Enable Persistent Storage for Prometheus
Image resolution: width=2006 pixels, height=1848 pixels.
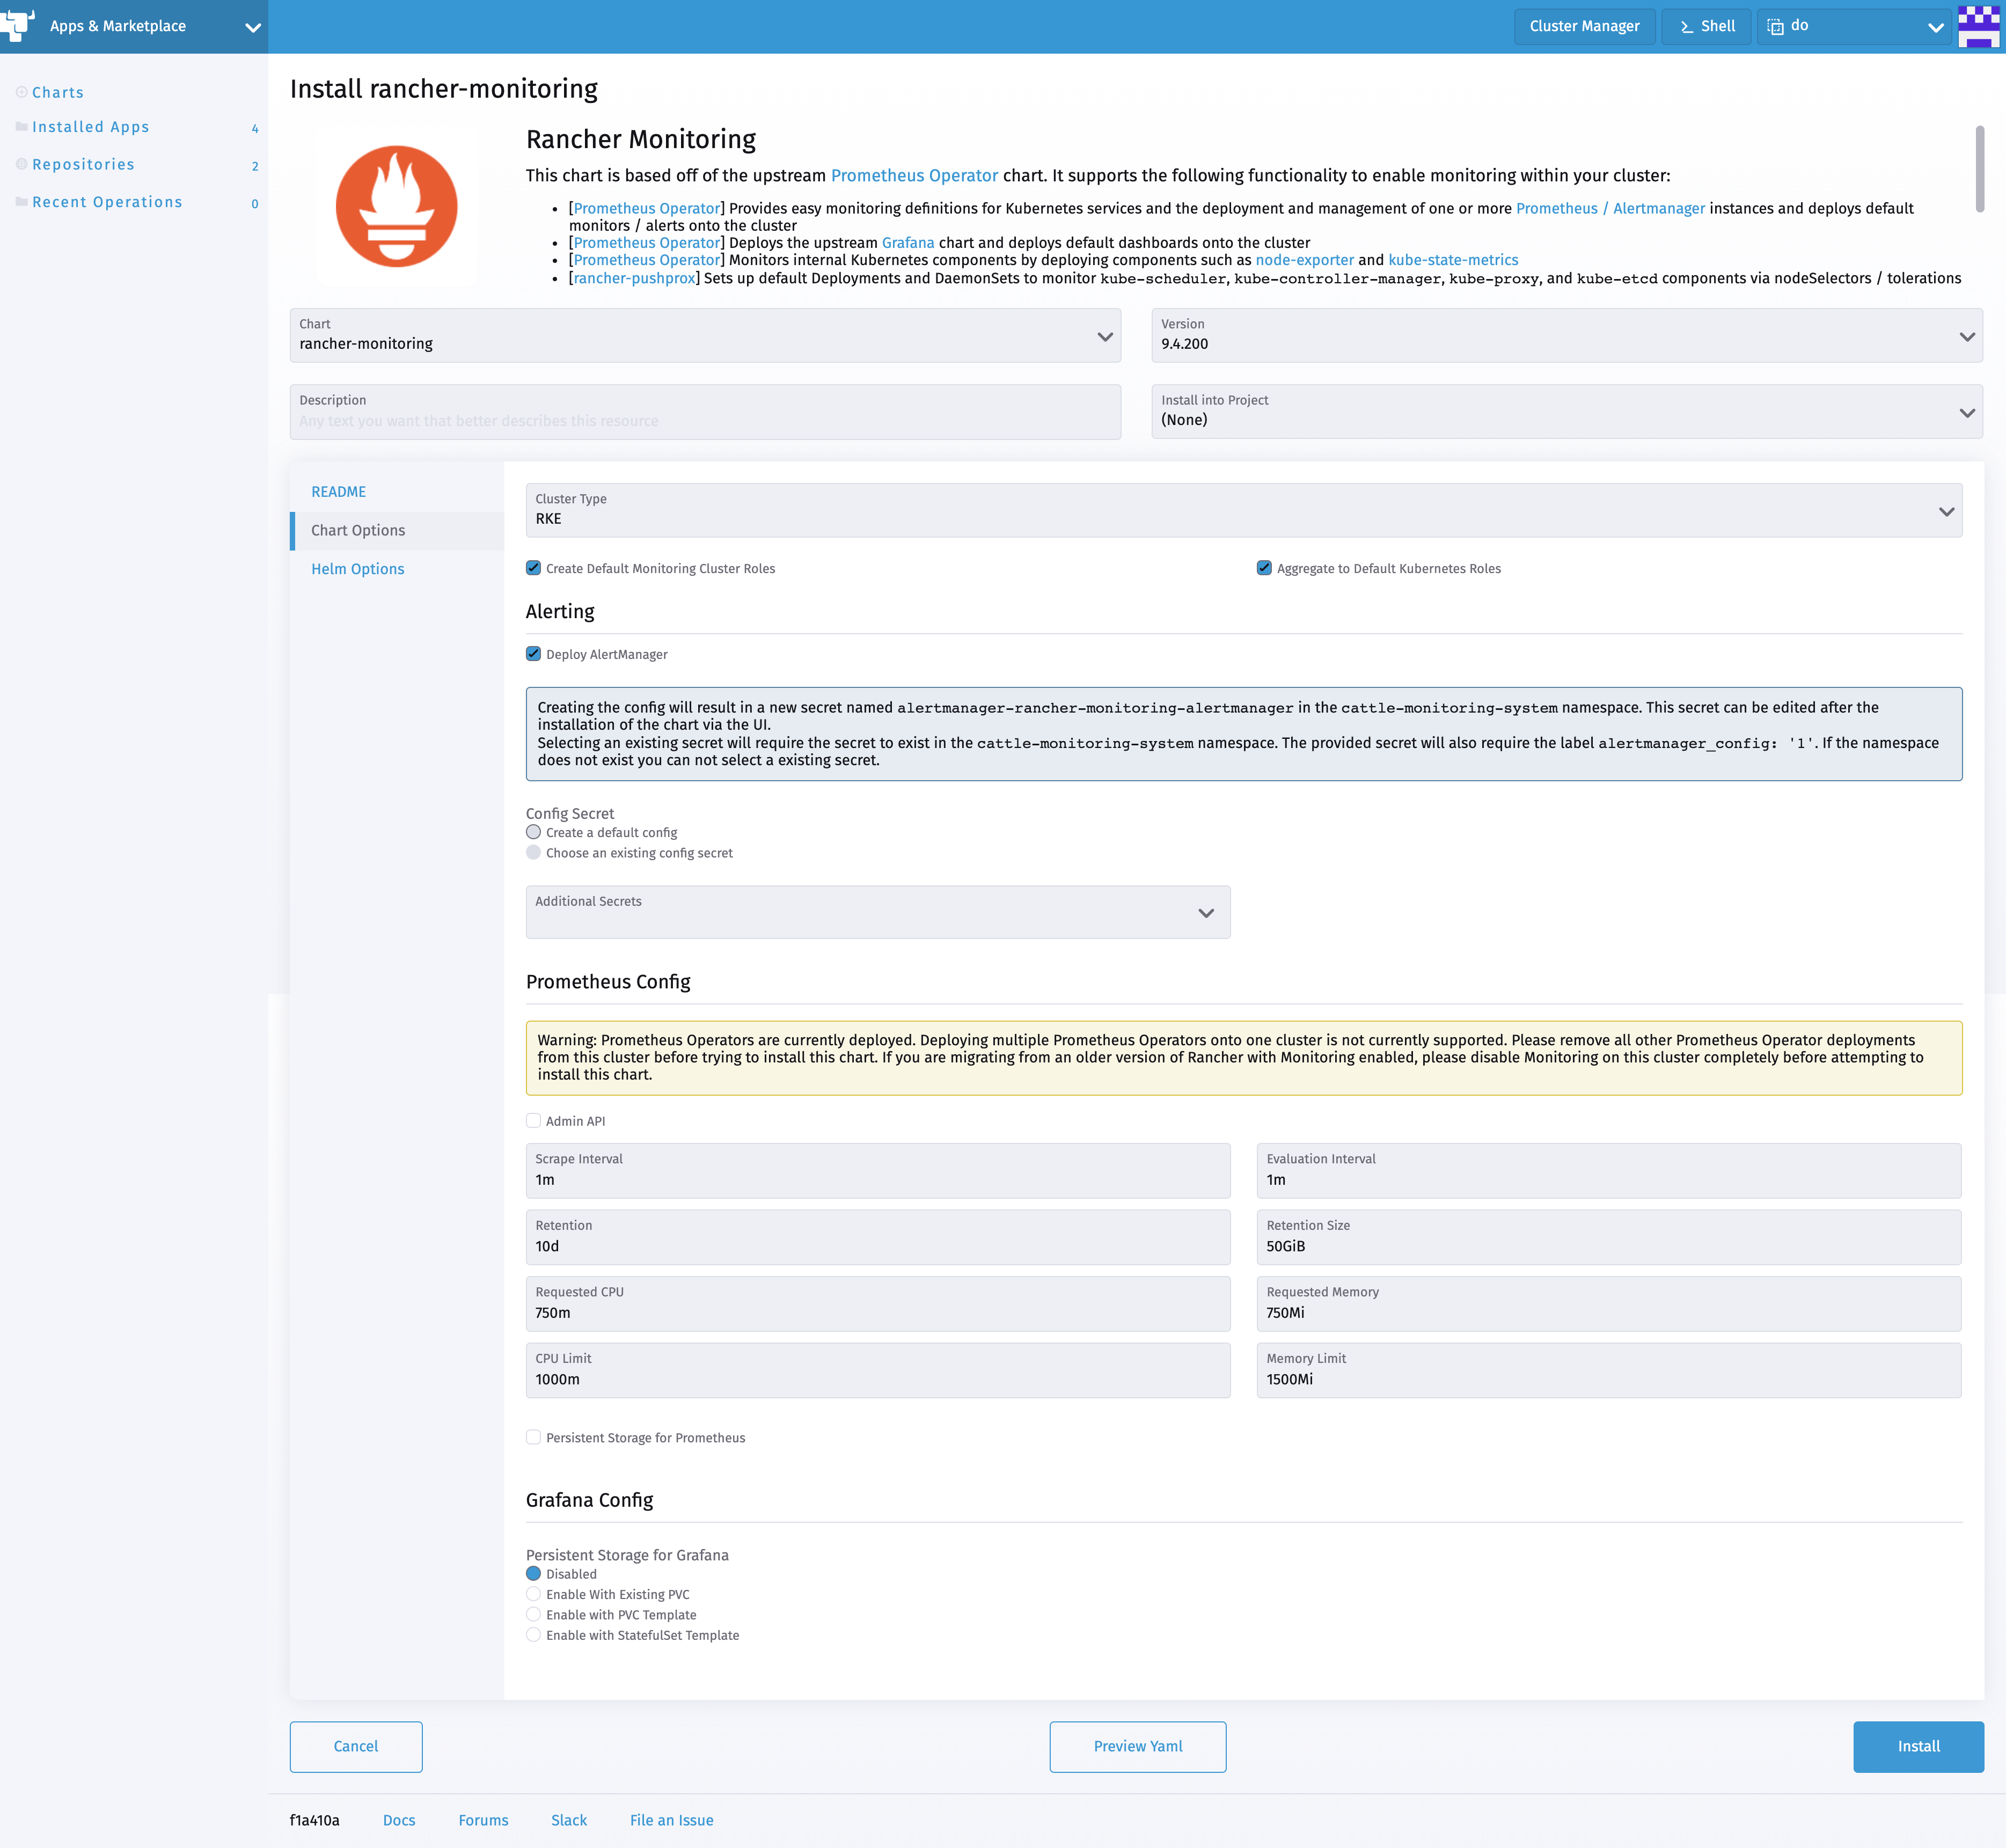click(534, 1437)
